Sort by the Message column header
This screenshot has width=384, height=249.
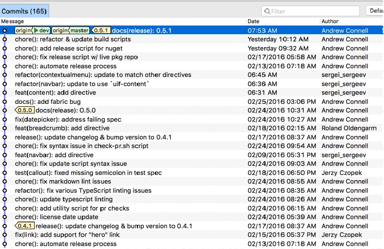point(12,21)
